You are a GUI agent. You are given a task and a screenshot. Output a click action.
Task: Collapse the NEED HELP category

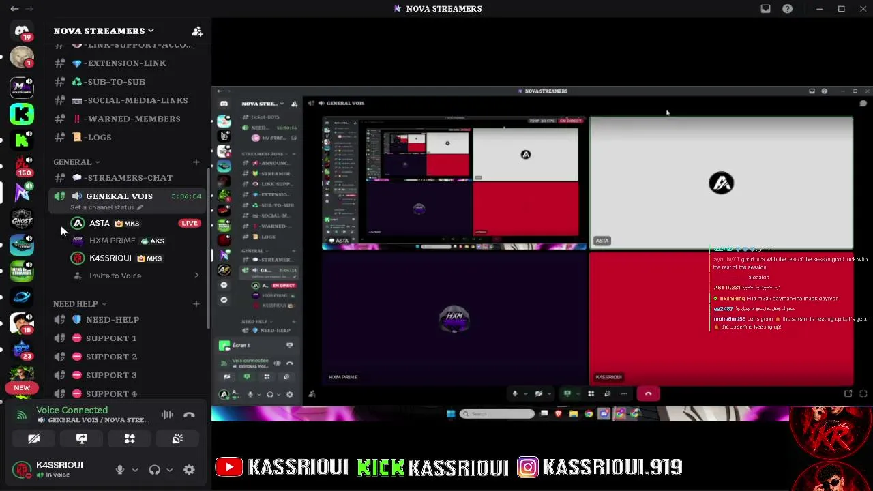[80, 304]
